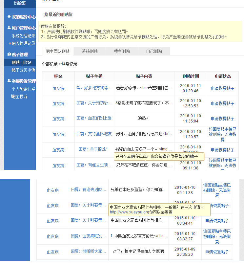244x264 pixels.
Task: Click 申请恢复帖子 in the 08:34:41 row
Action: [x=217, y=221]
